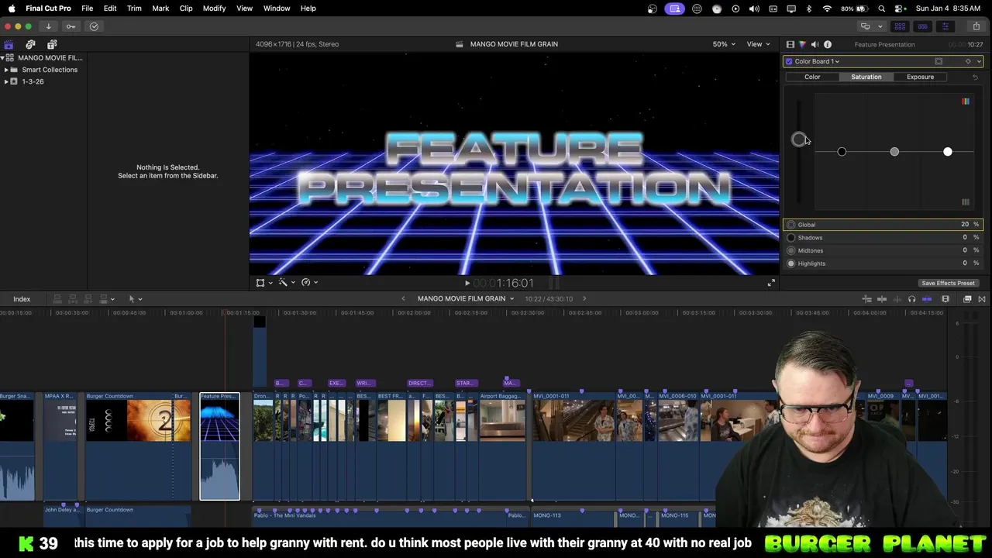Image resolution: width=992 pixels, height=558 pixels.
Task: Disable the Color Board 1 checkbox
Action: tap(789, 61)
